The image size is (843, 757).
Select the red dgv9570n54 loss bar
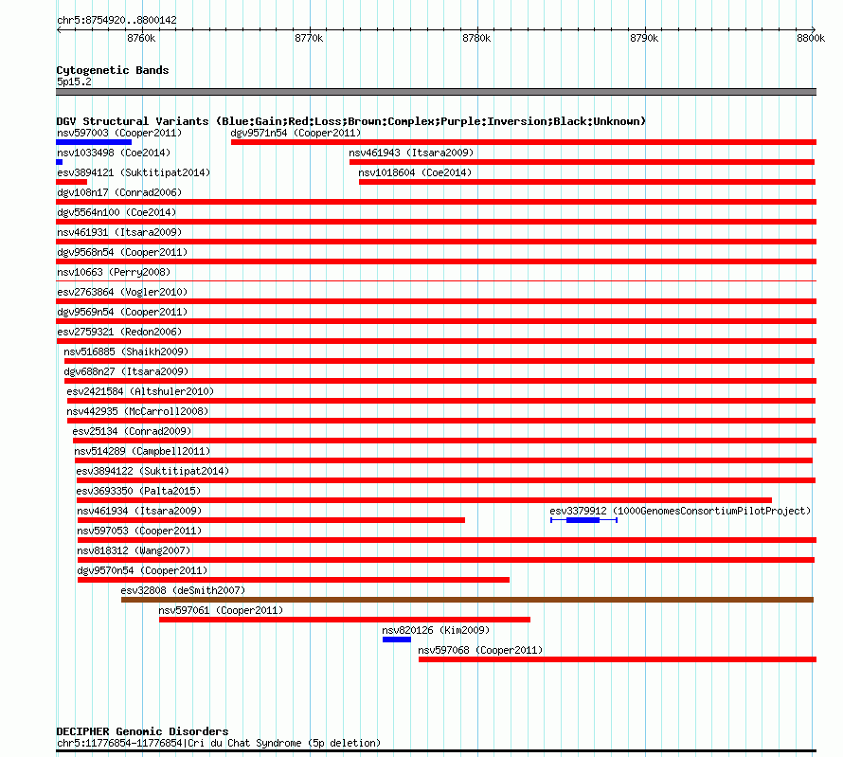pyautogui.click(x=294, y=580)
